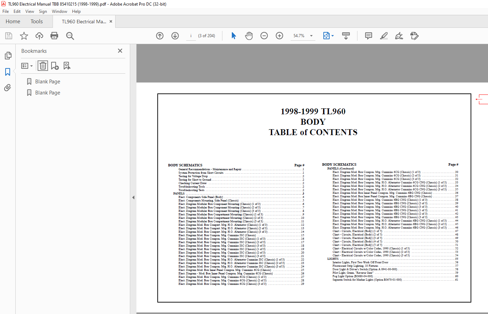This screenshot has height=314, width=488.
Task: Click 'Fluorescent Strip Lighting, 10 Fixtures' entry
Action: (355, 266)
